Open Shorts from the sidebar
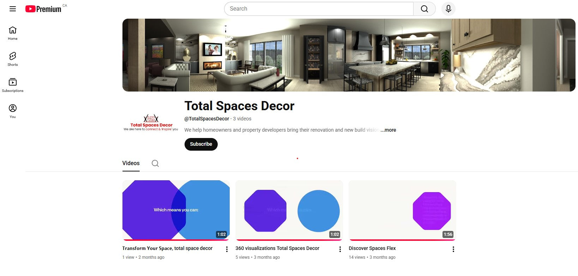This screenshot has width=578, height=276. click(13, 59)
